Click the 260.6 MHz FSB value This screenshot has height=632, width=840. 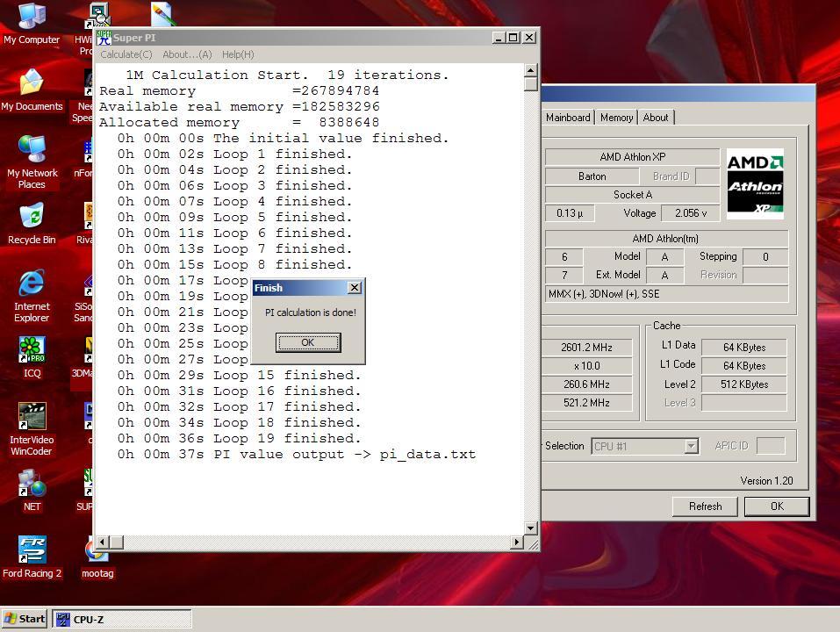click(x=586, y=384)
